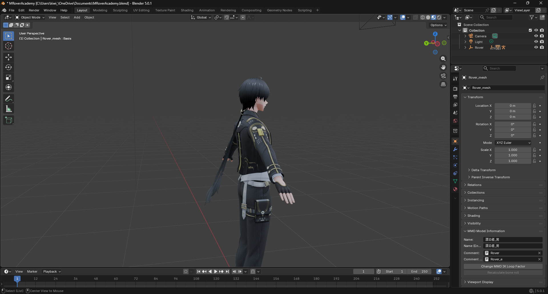The image size is (548, 294).
Task: Toggle the Collection exclude checkbox
Action: (x=530, y=30)
